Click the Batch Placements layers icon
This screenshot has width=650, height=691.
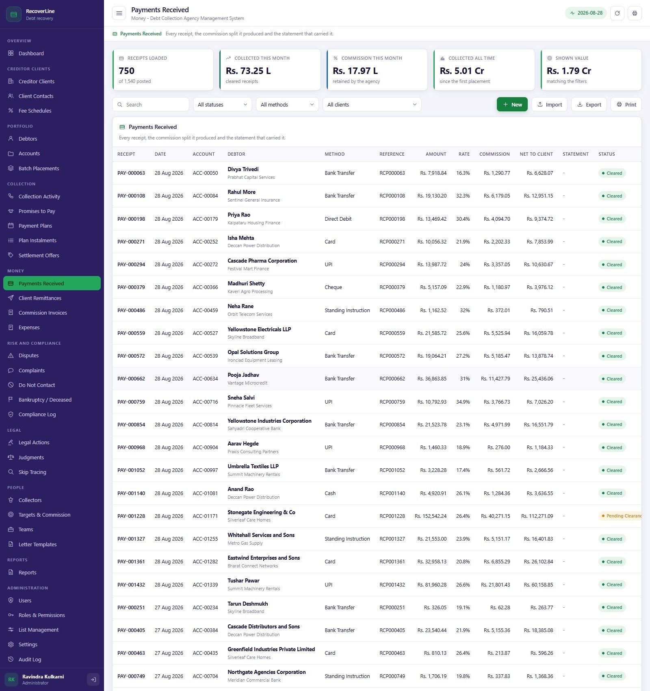(11, 168)
